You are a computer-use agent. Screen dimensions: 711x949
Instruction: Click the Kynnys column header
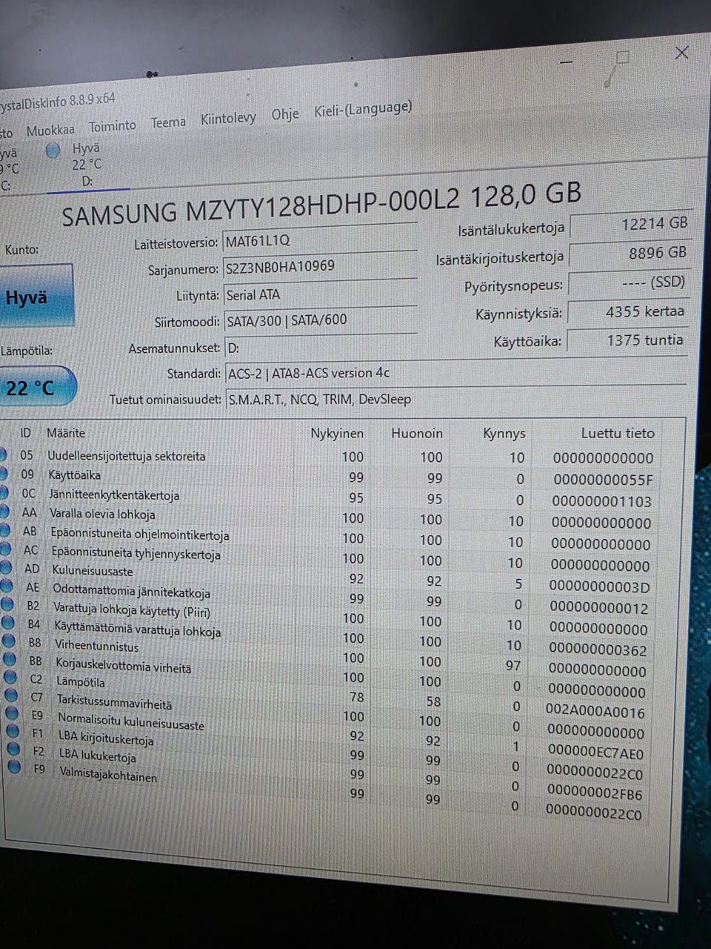pos(504,434)
